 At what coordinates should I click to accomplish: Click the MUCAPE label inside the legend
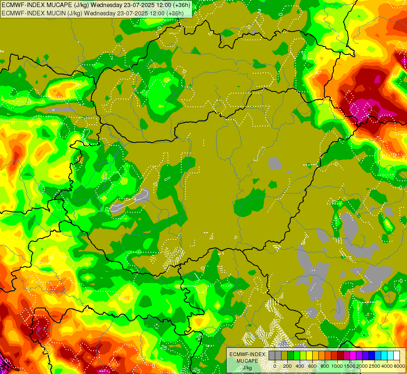point(247,361)
